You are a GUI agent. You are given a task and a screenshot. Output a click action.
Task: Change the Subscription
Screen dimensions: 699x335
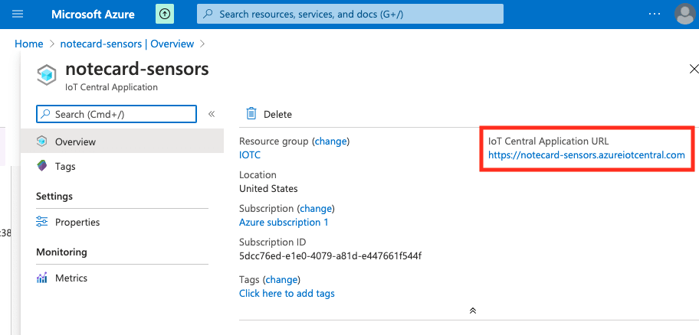click(x=316, y=208)
